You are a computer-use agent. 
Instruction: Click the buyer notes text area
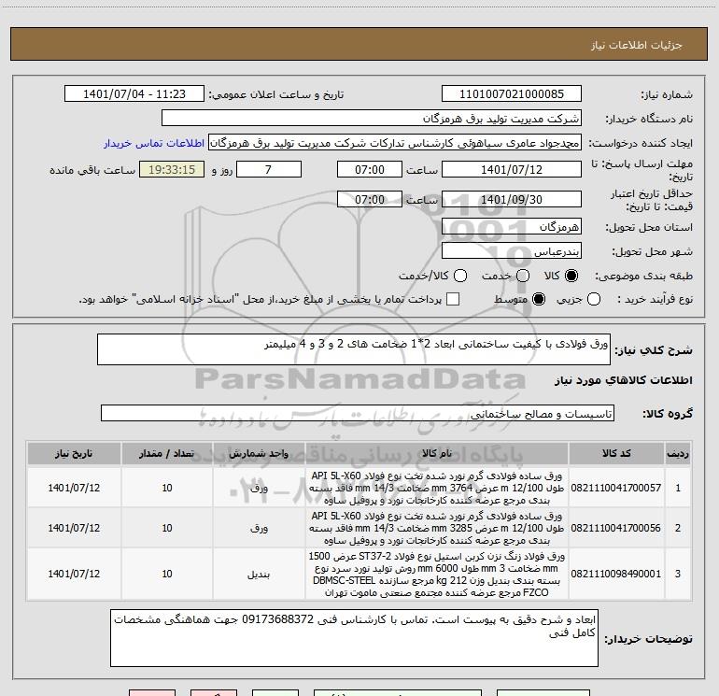(x=354, y=638)
